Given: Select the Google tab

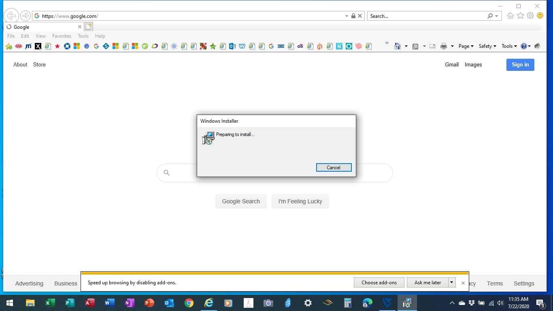Looking at the screenshot, I should click(x=44, y=27).
